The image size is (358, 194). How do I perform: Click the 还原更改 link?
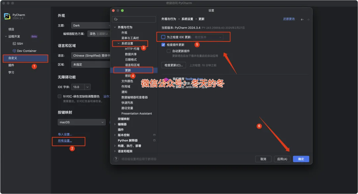pos(289,19)
